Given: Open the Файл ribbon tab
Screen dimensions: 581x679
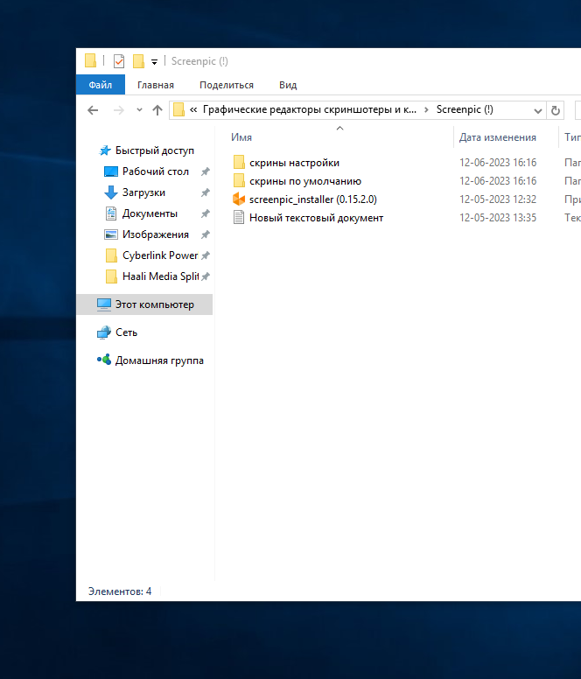Looking at the screenshot, I should click(x=101, y=85).
